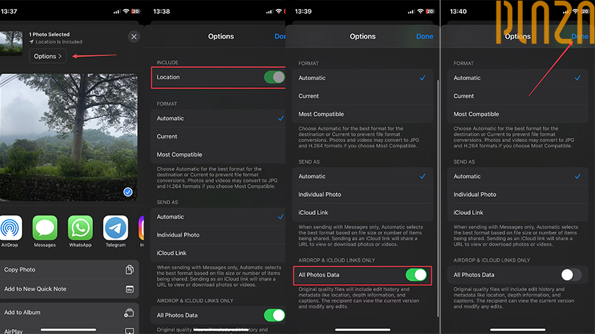Tap the Wi-Fi status icon at 13:37
The width and height of the screenshot is (595, 334).
(126, 11)
